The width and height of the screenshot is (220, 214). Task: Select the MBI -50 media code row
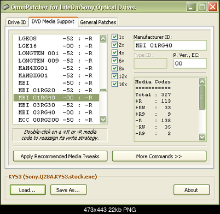click(56, 83)
